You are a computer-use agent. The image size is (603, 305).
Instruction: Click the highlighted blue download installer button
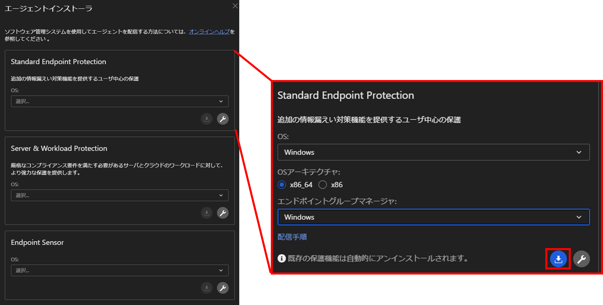pos(558,259)
